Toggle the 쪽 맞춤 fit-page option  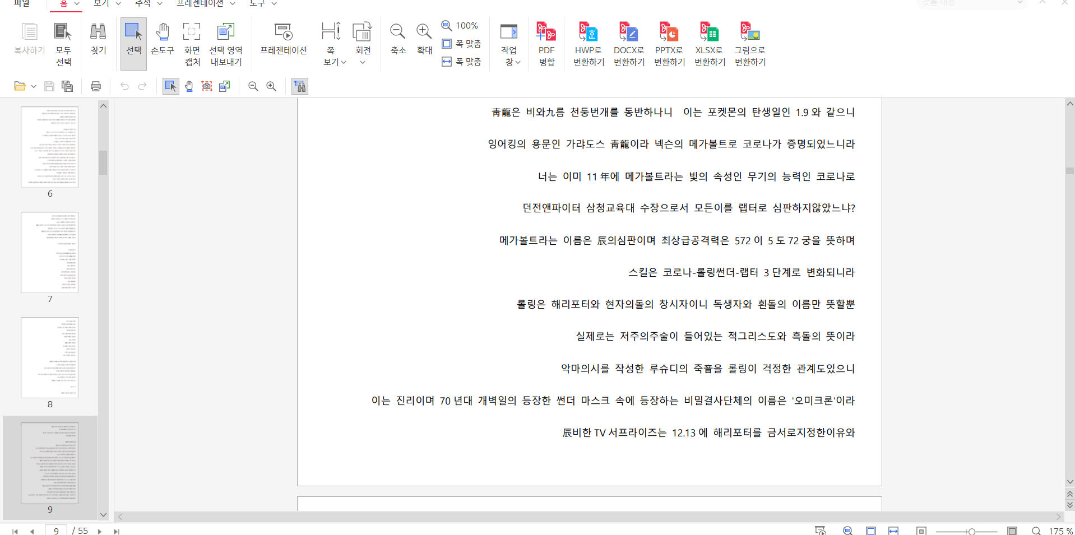point(462,44)
